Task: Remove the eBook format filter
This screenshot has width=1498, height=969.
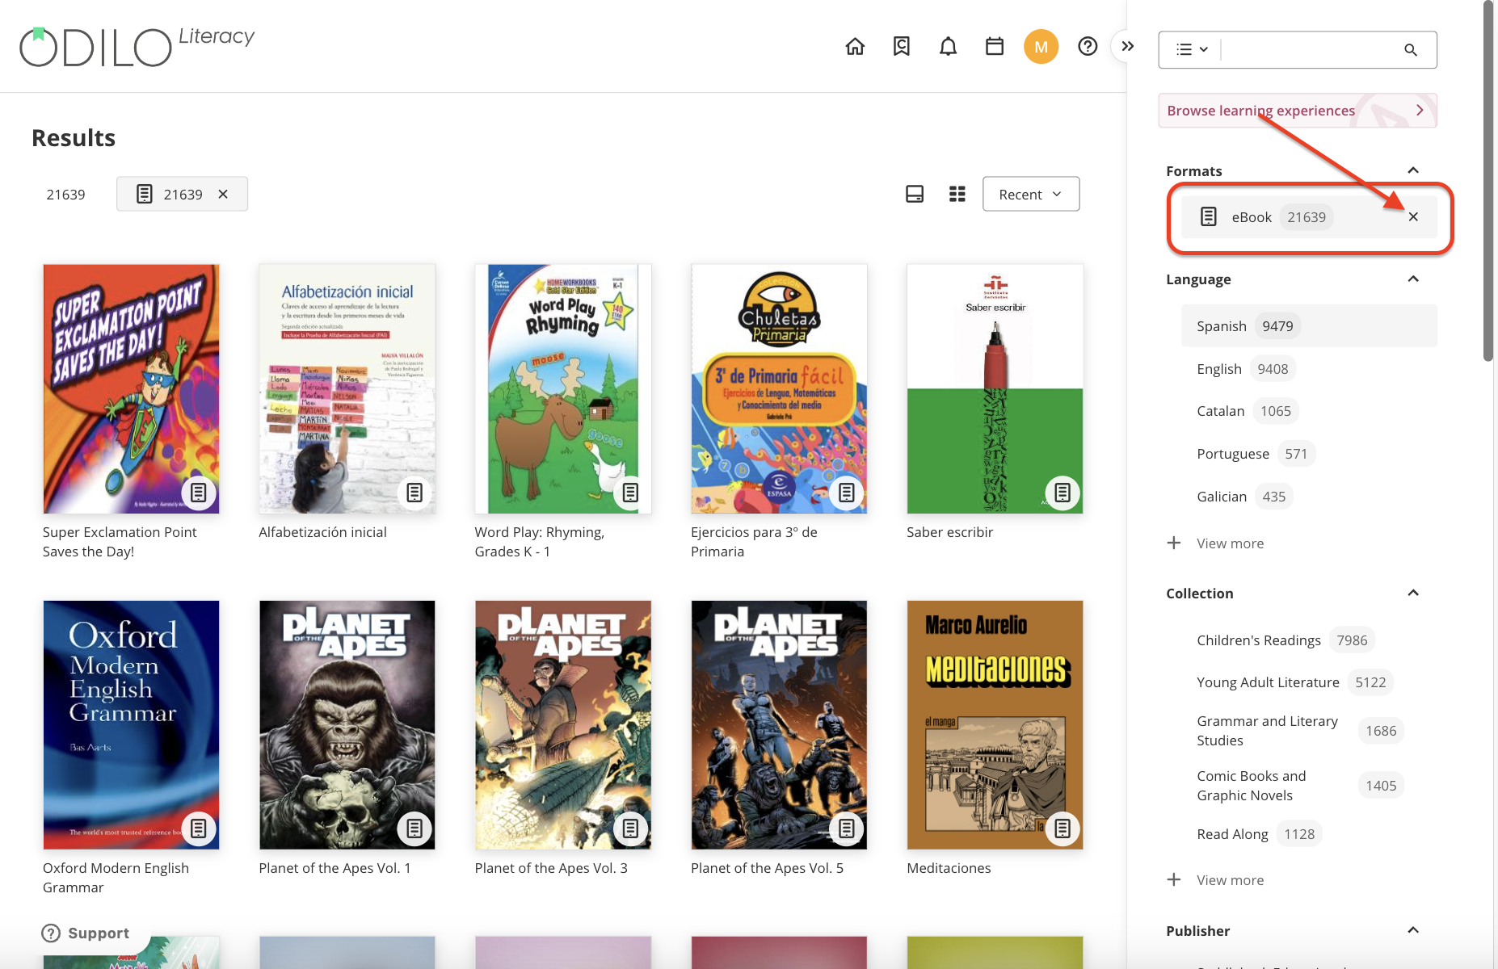Action: [1413, 217]
